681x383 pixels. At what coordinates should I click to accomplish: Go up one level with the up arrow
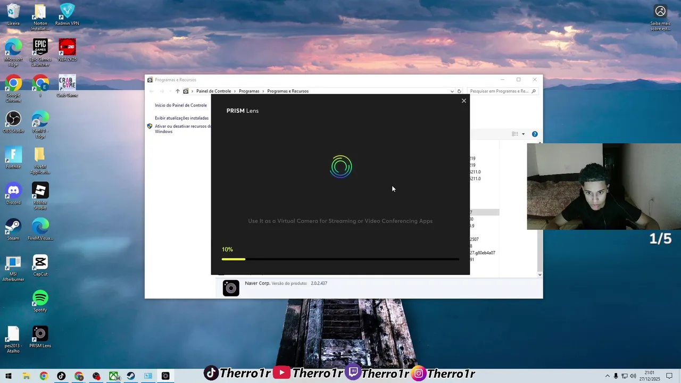pyautogui.click(x=178, y=91)
